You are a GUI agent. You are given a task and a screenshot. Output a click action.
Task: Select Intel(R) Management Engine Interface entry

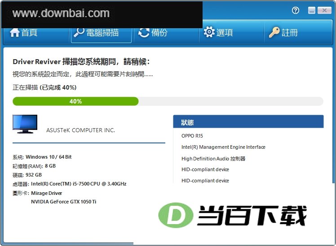click(223, 147)
